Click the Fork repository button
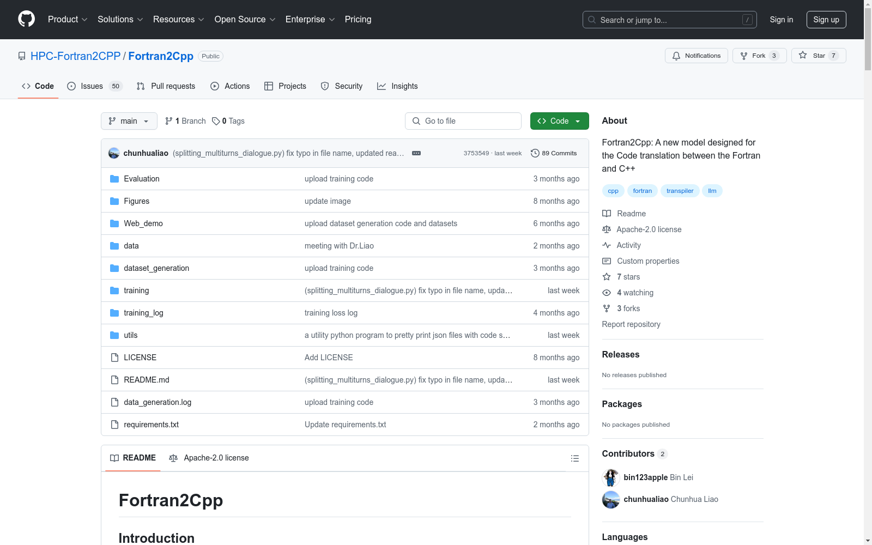872x545 pixels. pyautogui.click(x=759, y=56)
